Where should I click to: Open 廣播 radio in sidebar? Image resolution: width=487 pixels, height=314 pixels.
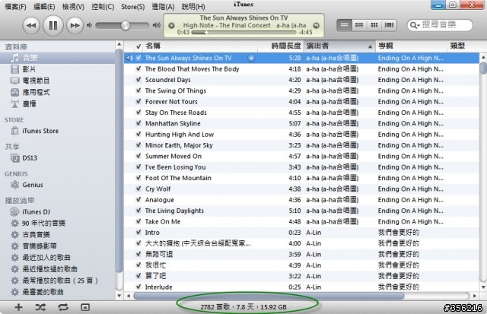pyautogui.click(x=58, y=103)
